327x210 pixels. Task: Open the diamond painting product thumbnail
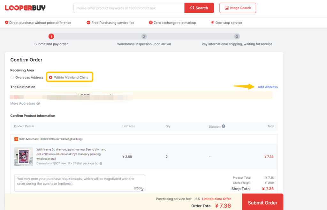pos(24,156)
